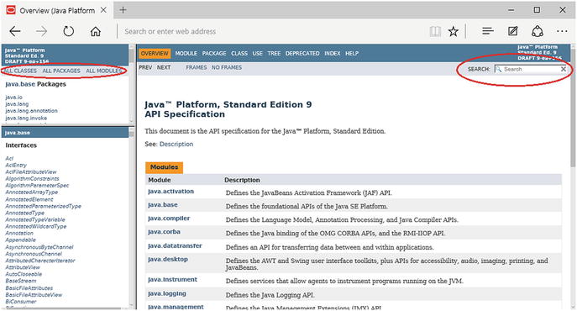Open the MODULE navigation item
The image size is (577, 311).
(186, 54)
